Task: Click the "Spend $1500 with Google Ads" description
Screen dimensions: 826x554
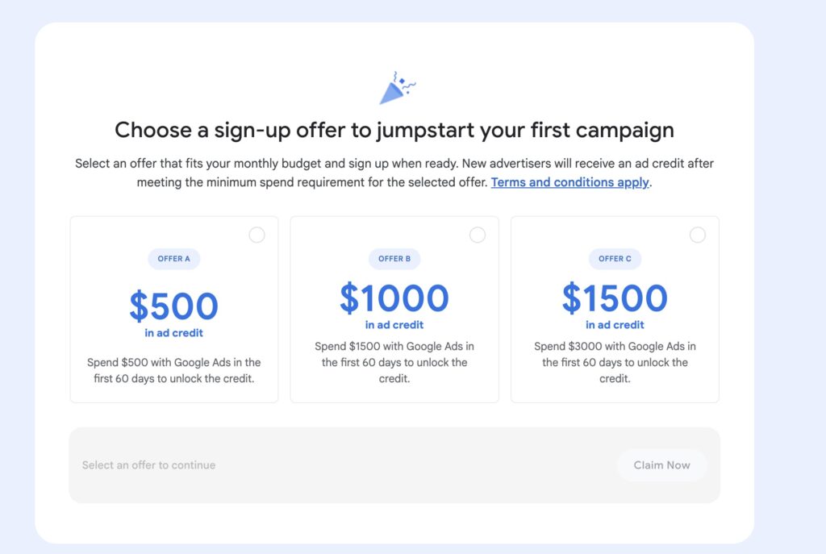Action: pos(394,362)
